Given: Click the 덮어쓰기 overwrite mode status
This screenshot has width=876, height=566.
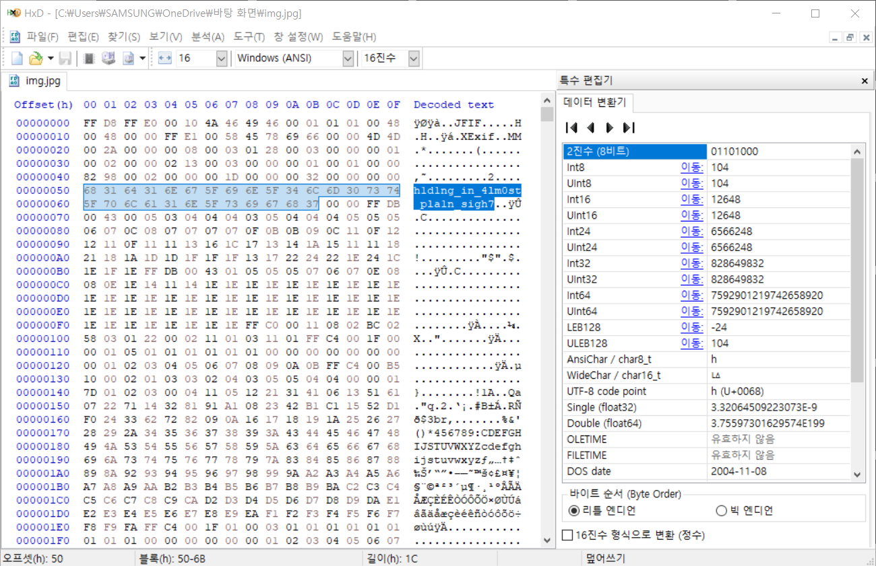Looking at the screenshot, I should 606,559.
